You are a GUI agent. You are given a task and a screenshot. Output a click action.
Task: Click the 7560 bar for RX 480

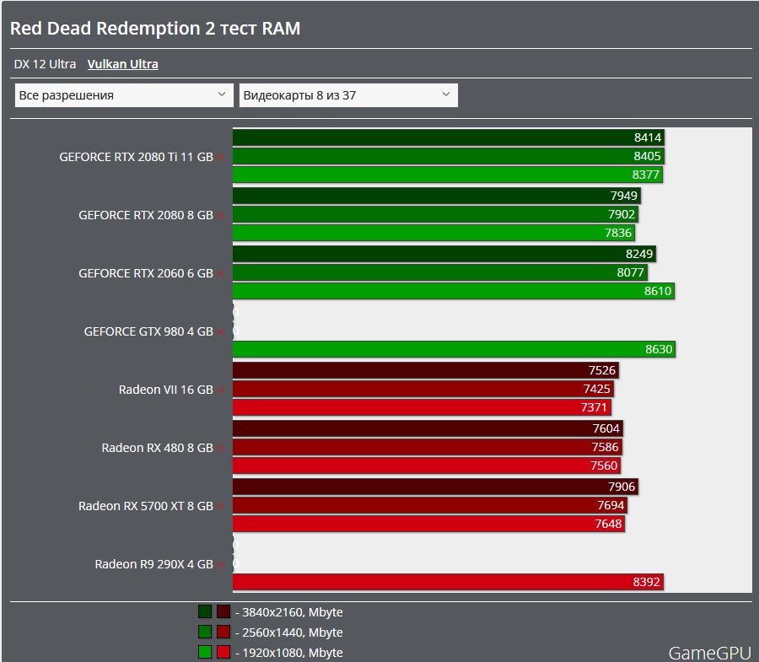click(x=427, y=465)
